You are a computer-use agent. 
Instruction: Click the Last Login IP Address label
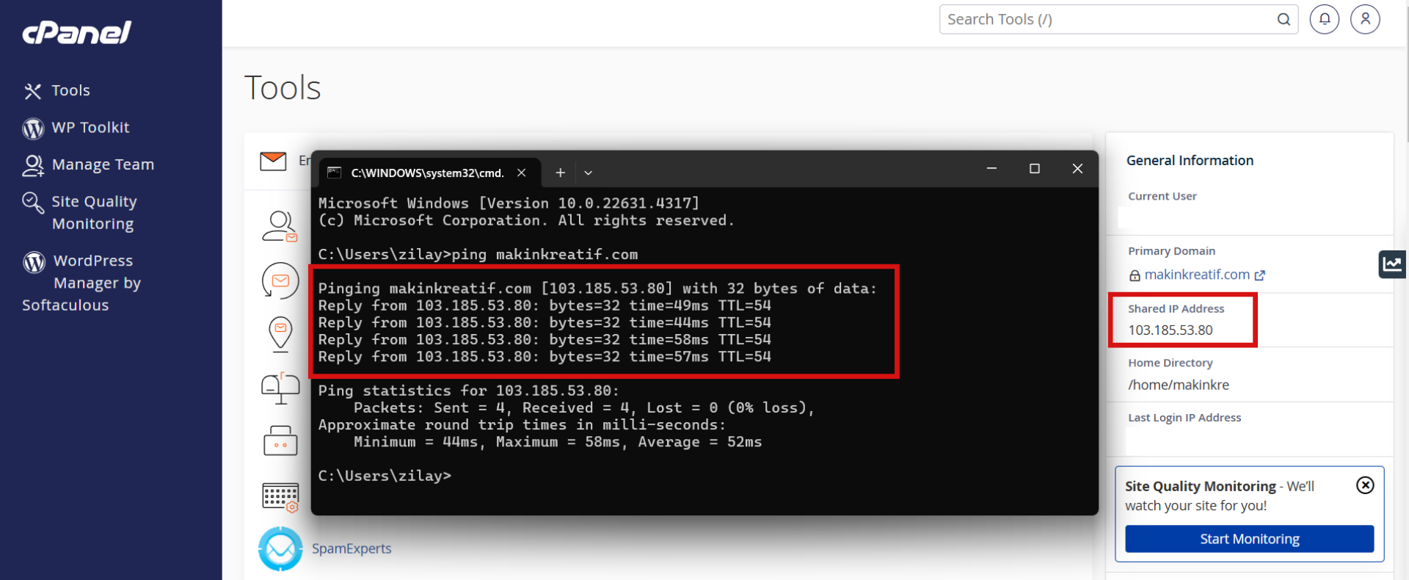[1184, 418]
